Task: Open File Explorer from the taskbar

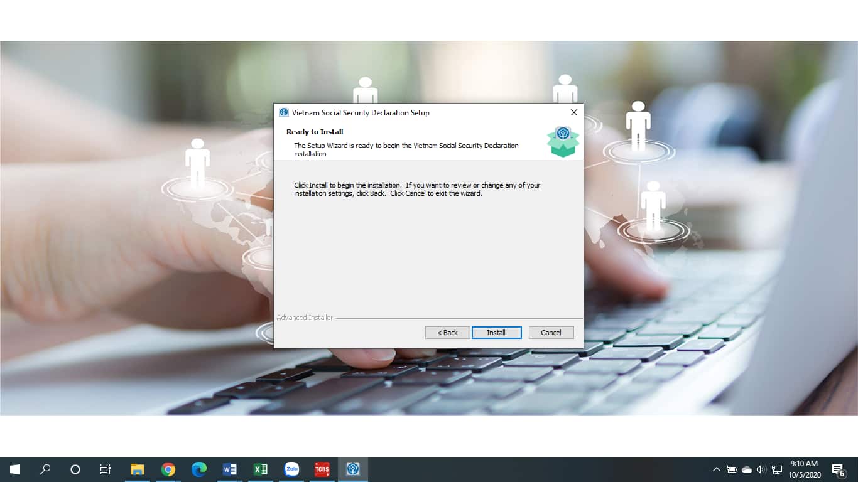Action: pyautogui.click(x=137, y=469)
